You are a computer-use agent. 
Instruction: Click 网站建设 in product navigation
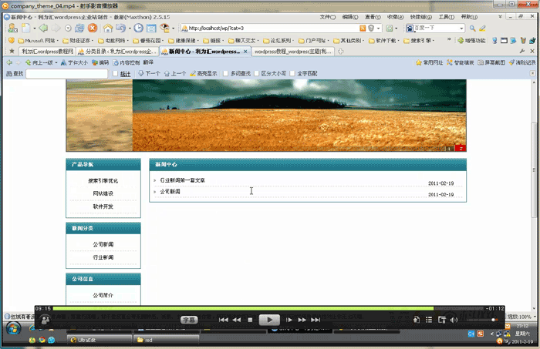[103, 193]
